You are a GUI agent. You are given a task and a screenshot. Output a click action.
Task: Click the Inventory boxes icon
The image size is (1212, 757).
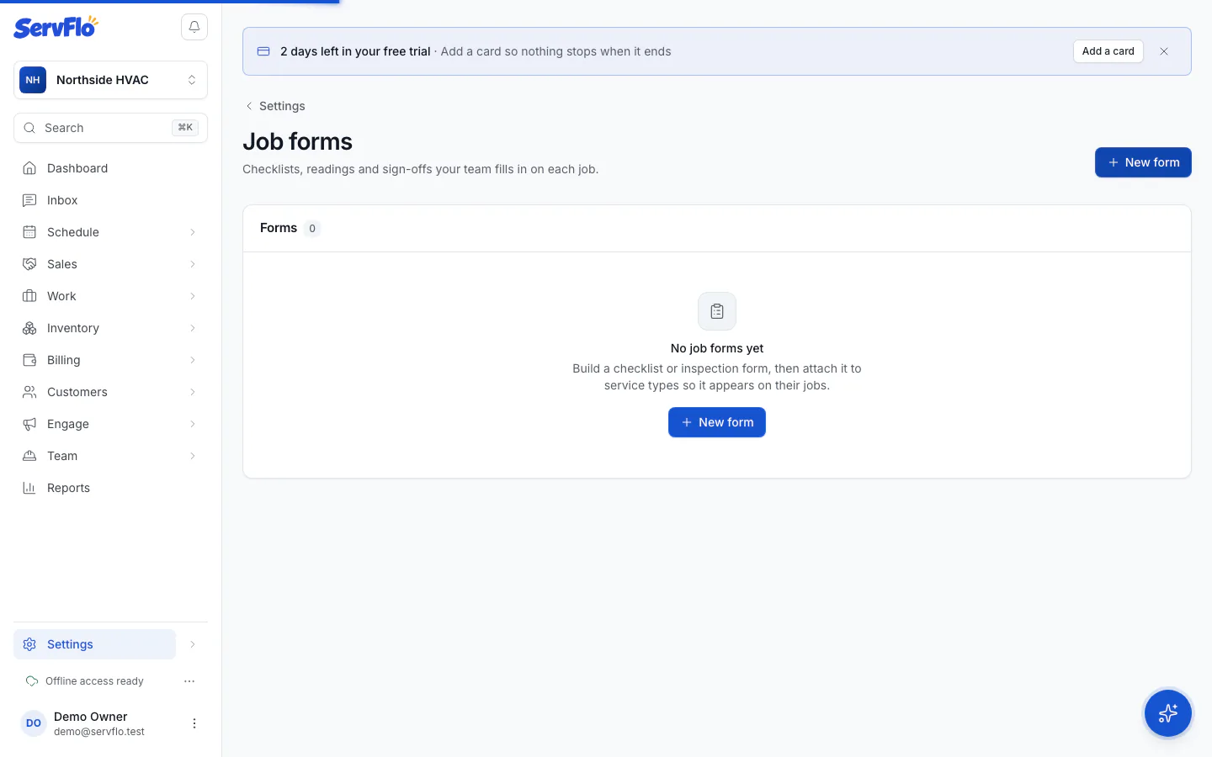tap(29, 328)
